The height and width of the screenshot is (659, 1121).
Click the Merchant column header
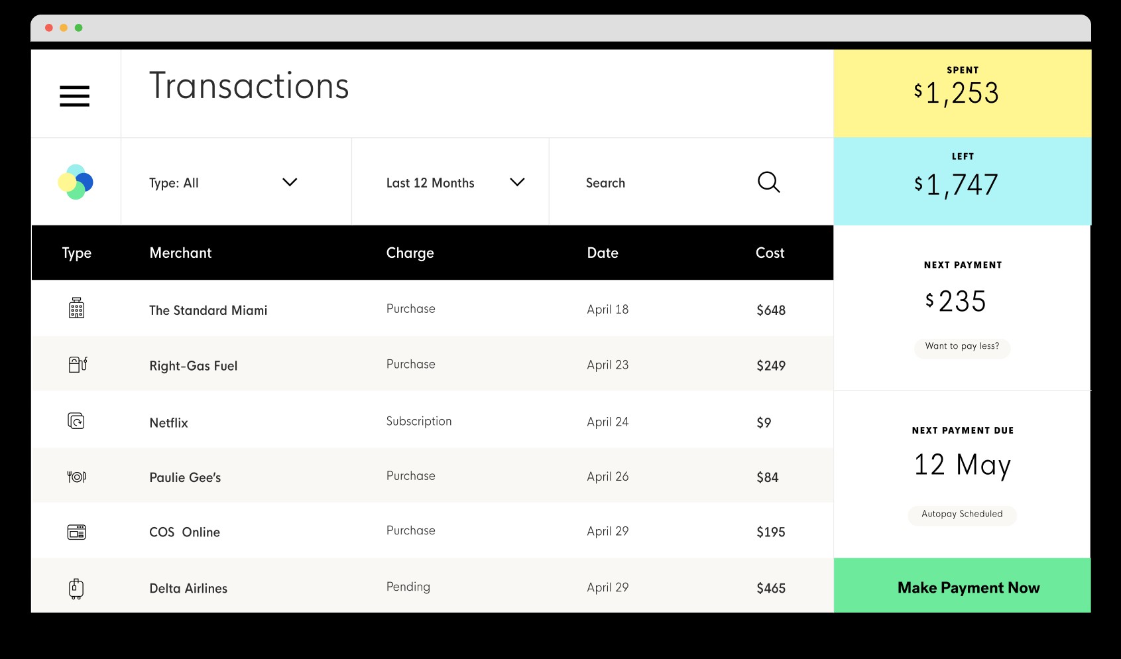click(x=180, y=253)
